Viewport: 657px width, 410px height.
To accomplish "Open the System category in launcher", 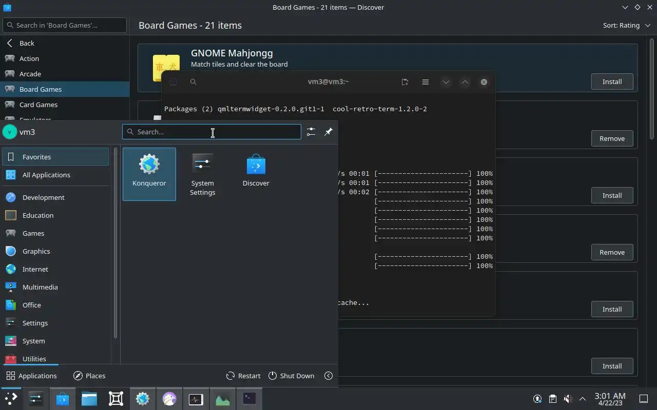I will click(55, 341).
